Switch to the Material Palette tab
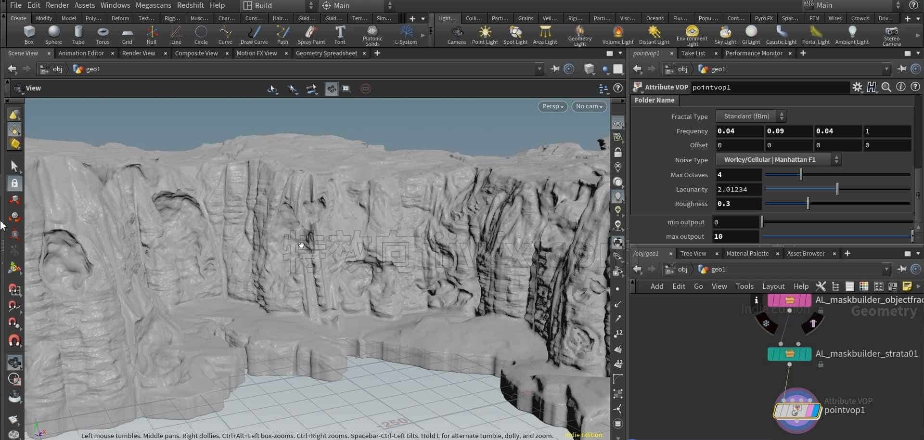 (x=747, y=254)
